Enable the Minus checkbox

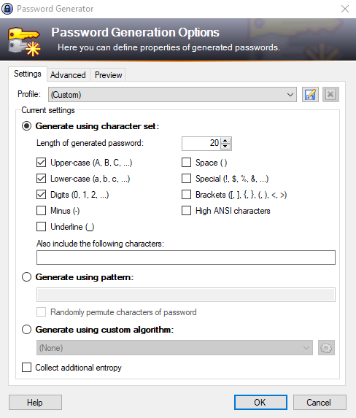pyautogui.click(x=41, y=210)
